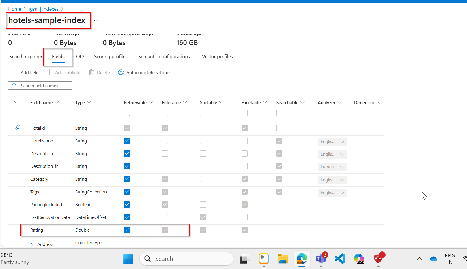
Task: Open Analyzer dropdown for Category
Action: tap(332, 180)
